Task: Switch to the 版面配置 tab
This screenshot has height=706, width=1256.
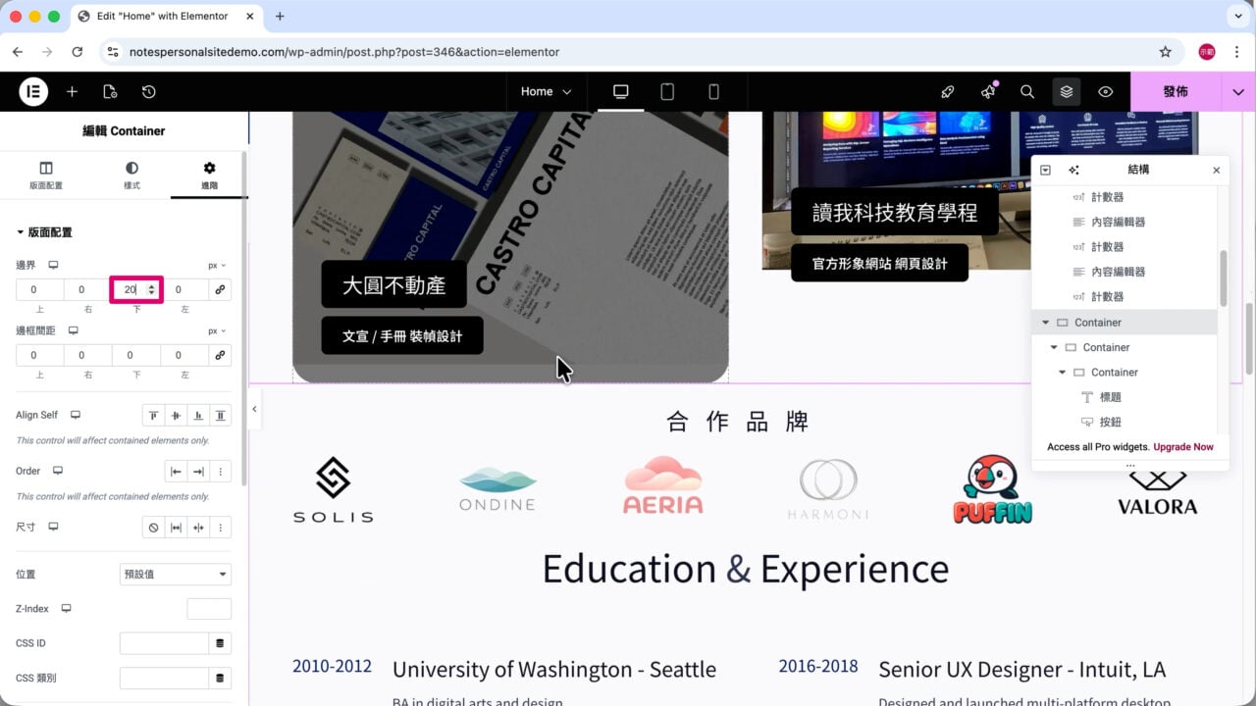Action: 46,175
